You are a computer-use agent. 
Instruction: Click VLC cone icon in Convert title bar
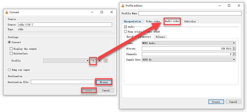click(x=7, y=12)
